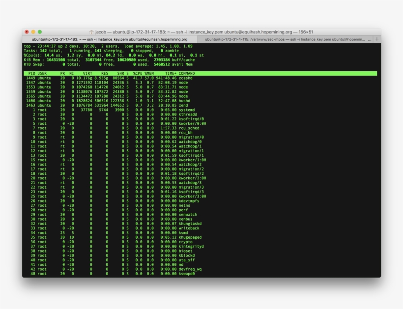Click the VIRT column header
403x309 pixels.
87,74
